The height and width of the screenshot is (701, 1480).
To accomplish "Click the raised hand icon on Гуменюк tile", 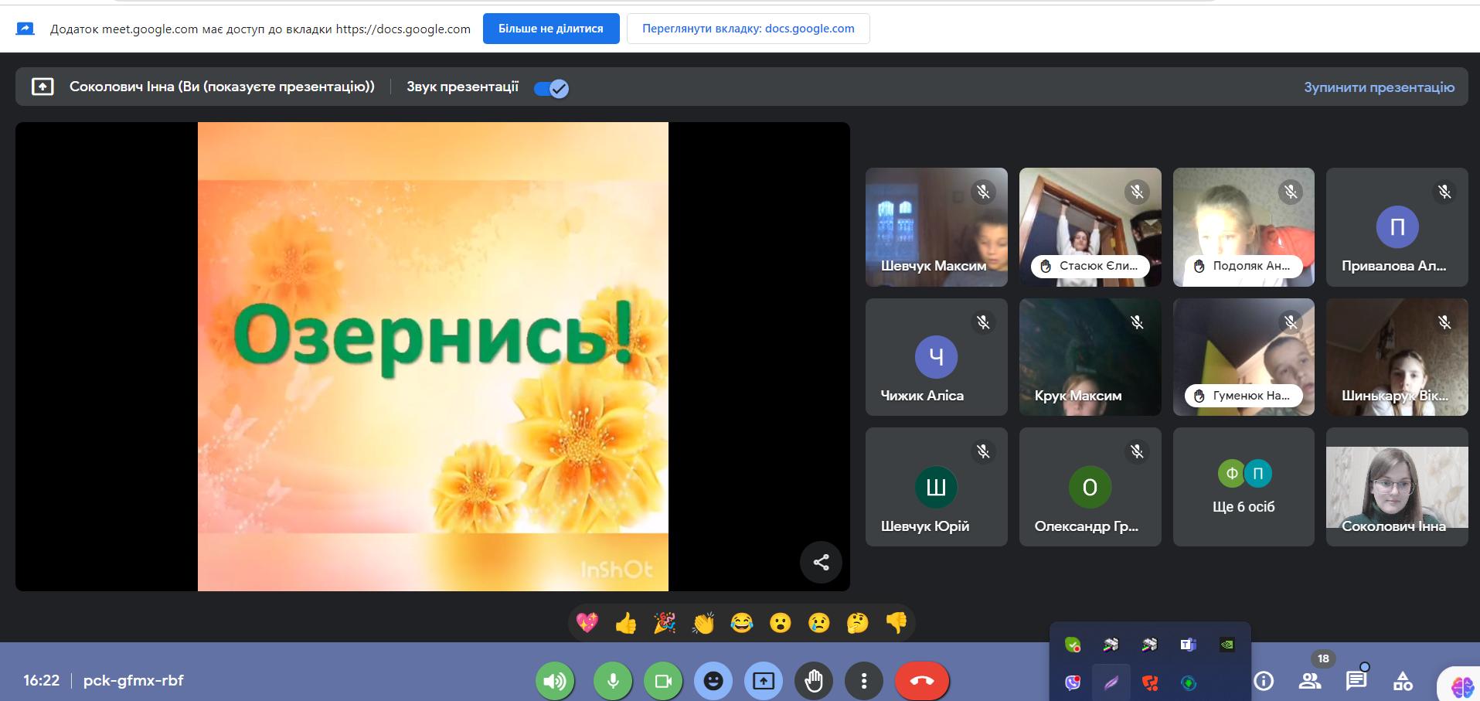I will [1199, 396].
